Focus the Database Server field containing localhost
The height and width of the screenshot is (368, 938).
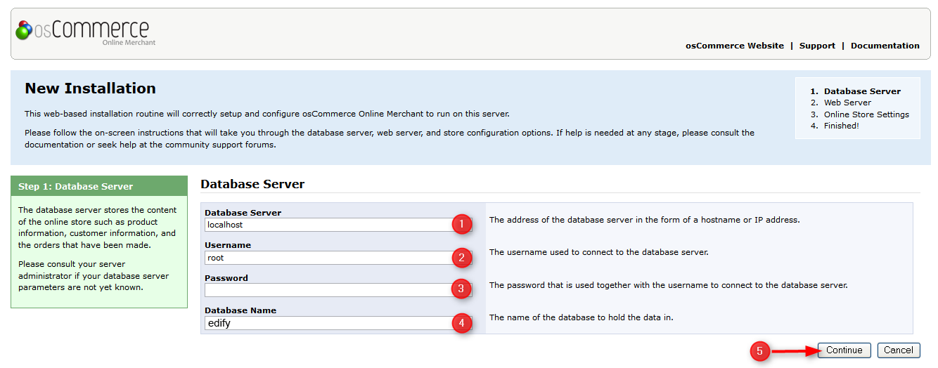point(328,225)
